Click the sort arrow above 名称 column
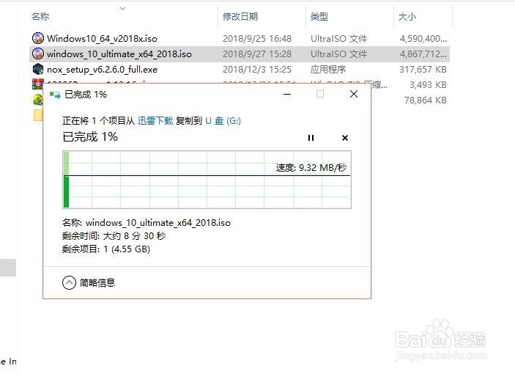 [x=122, y=9]
